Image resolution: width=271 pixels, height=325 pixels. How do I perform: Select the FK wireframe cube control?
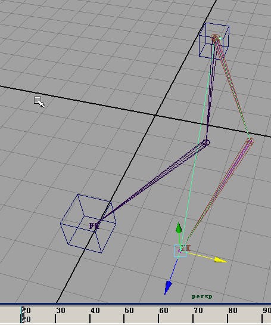(88, 224)
